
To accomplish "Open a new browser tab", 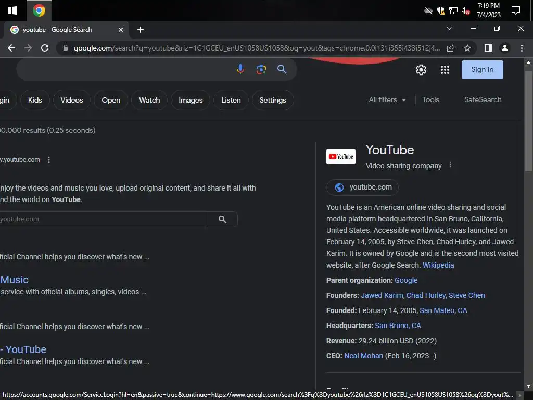I will click(x=141, y=30).
